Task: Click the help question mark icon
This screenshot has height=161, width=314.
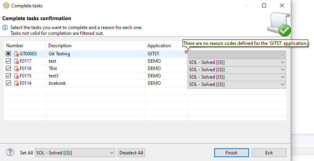Action: pyautogui.click(x=10, y=152)
